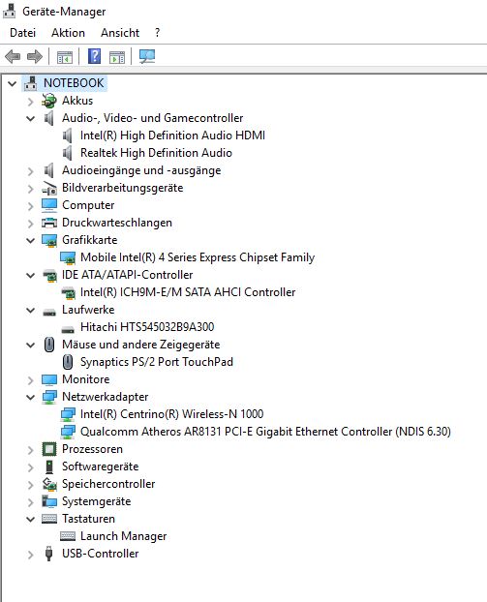This screenshot has width=487, height=602.
Task: Click the Akkus battery icon
Action: coord(49,101)
